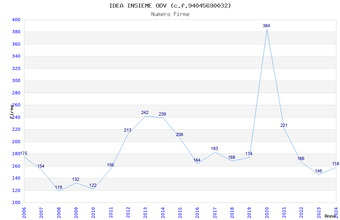Click the y-axis value 300
Screen dimensions: 340x220
pos(16,80)
